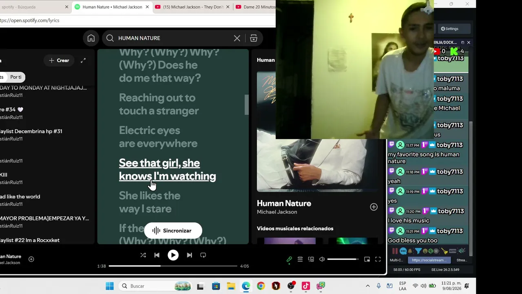Screen dimensions: 522x294
Task: Mute the Spotify volume
Action: point(322,259)
